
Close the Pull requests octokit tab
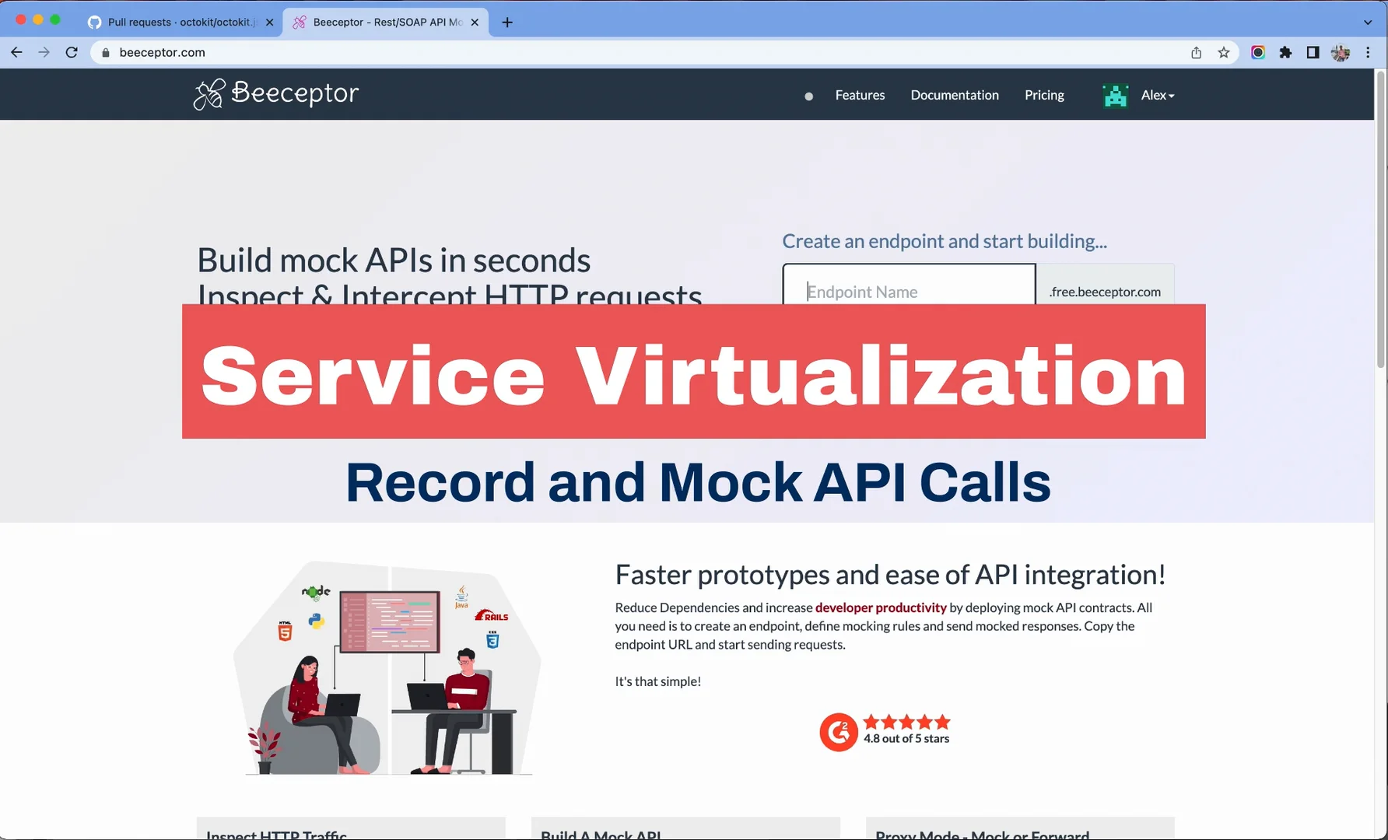(269, 22)
